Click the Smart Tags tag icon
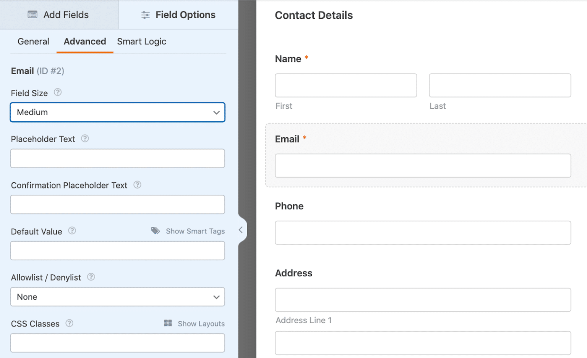587x358 pixels. [155, 231]
